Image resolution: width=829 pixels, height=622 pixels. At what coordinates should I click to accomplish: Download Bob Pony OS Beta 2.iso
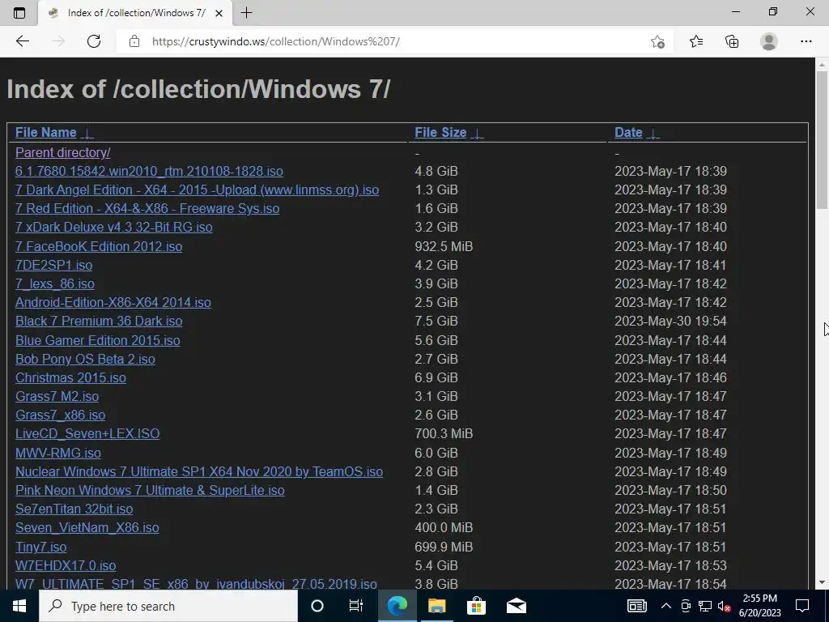click(x=85, y=359)
